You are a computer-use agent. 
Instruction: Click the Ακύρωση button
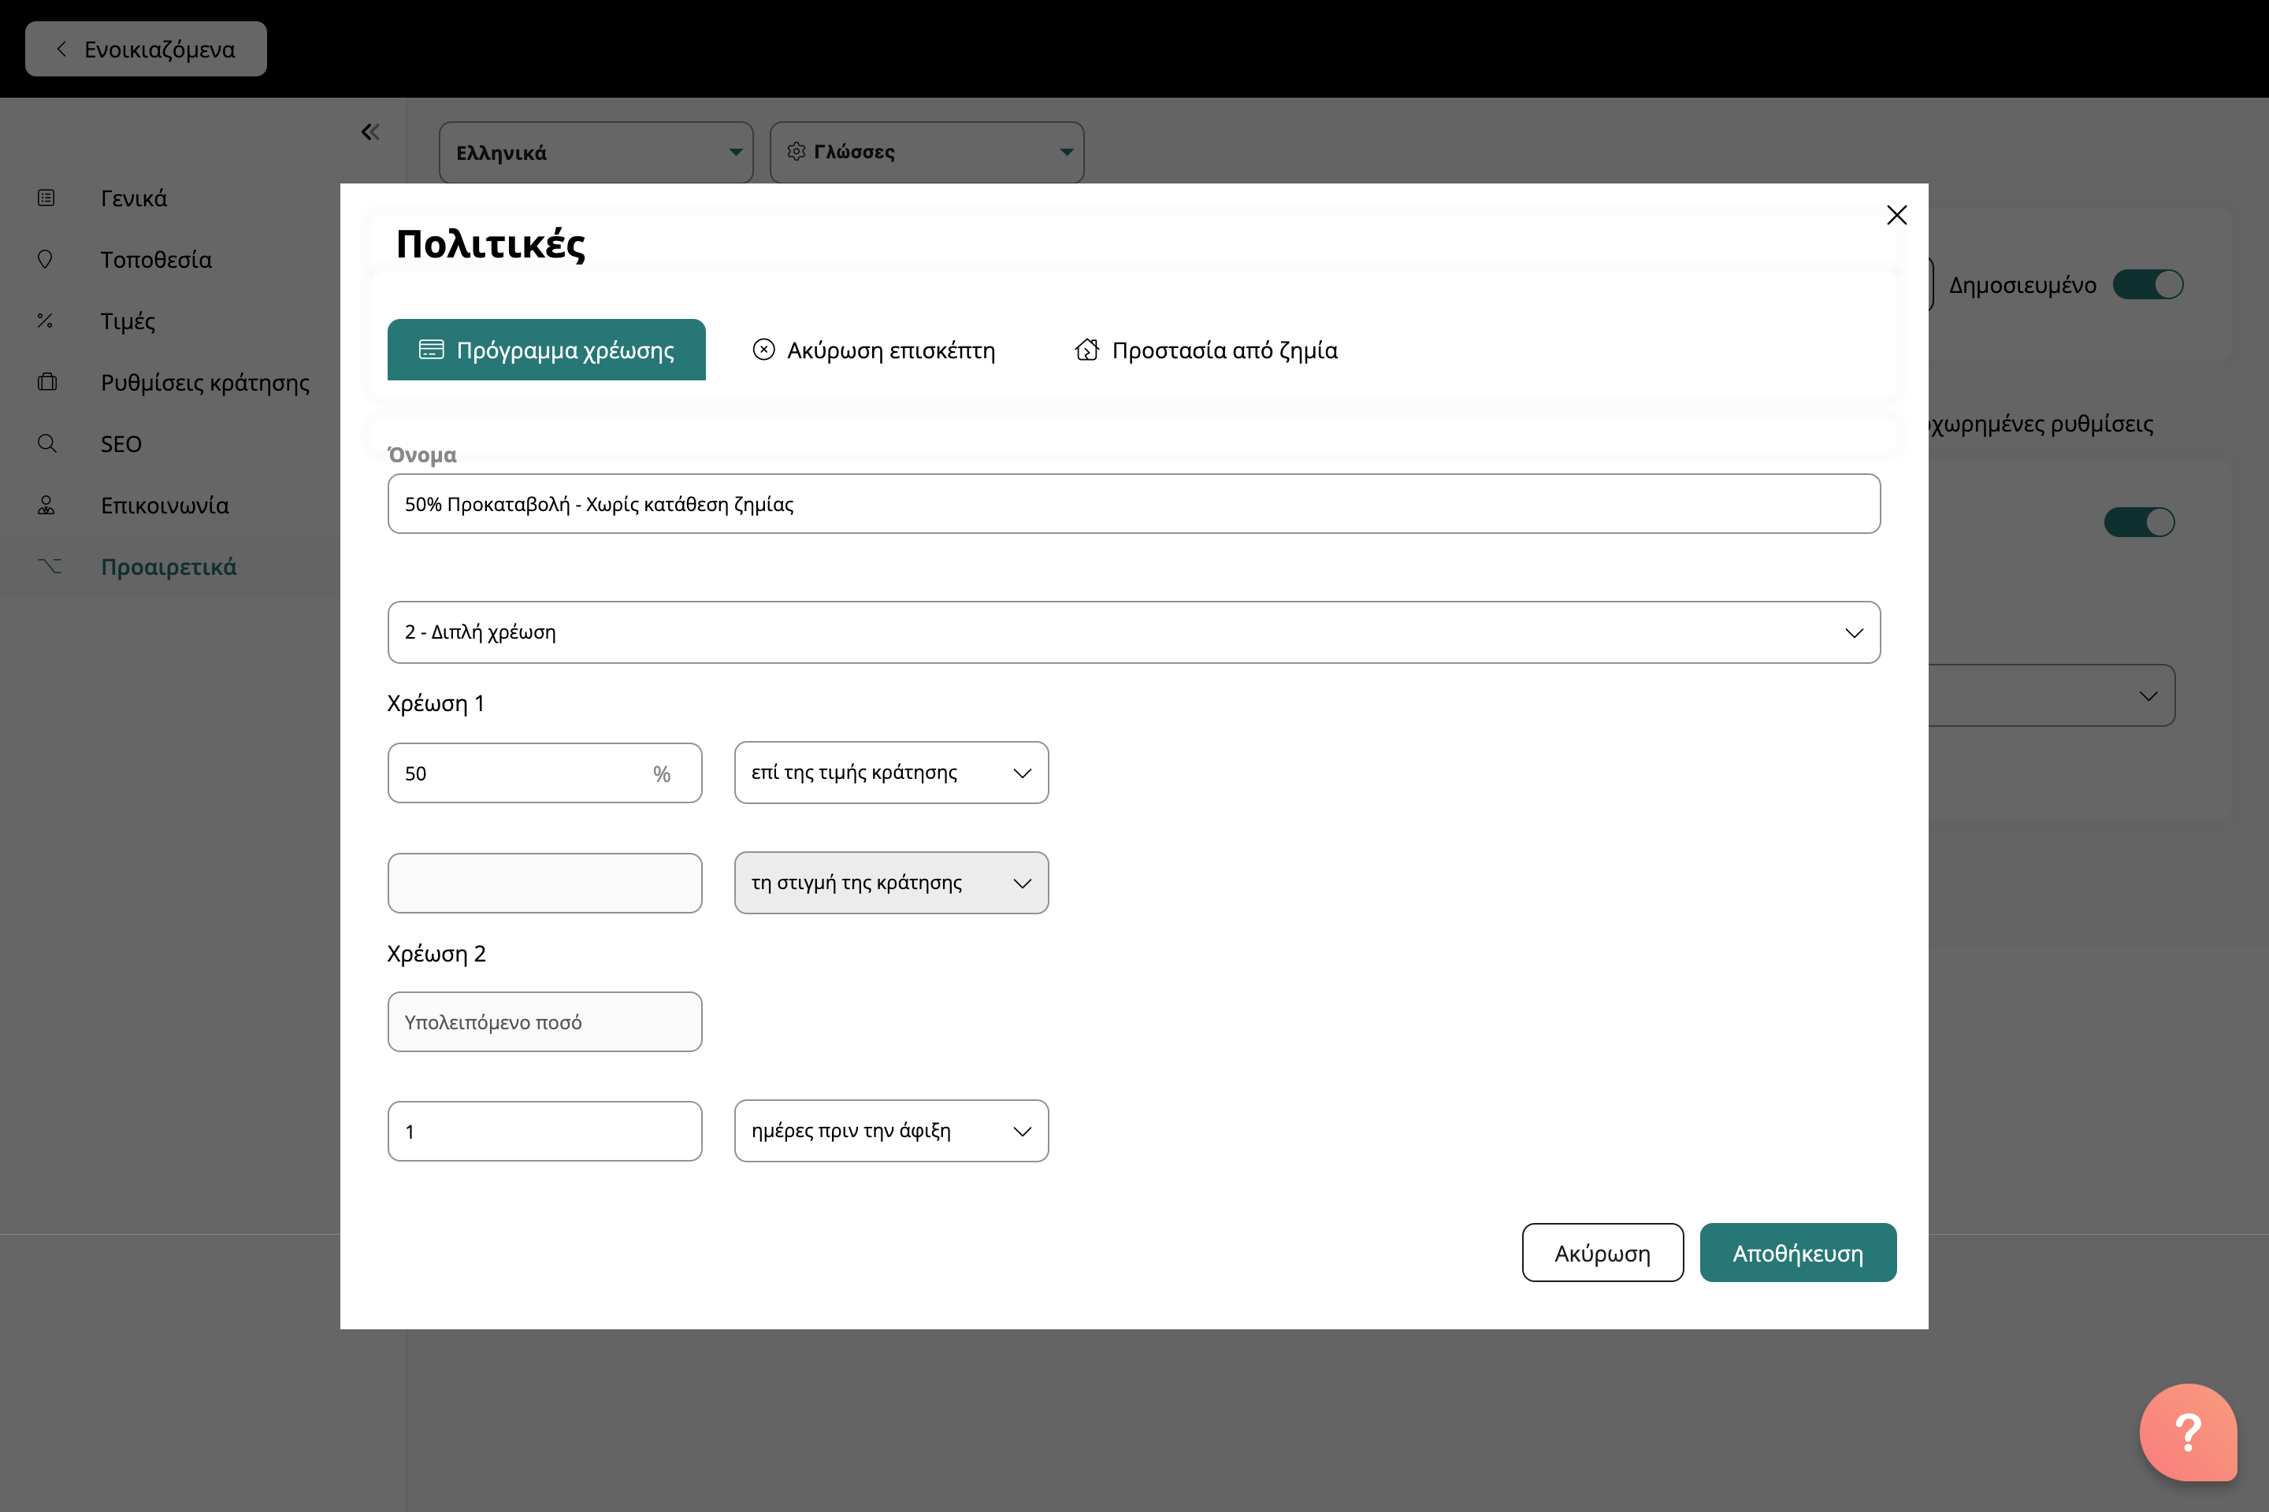pyautogui.click(x=1602, y=1253)
